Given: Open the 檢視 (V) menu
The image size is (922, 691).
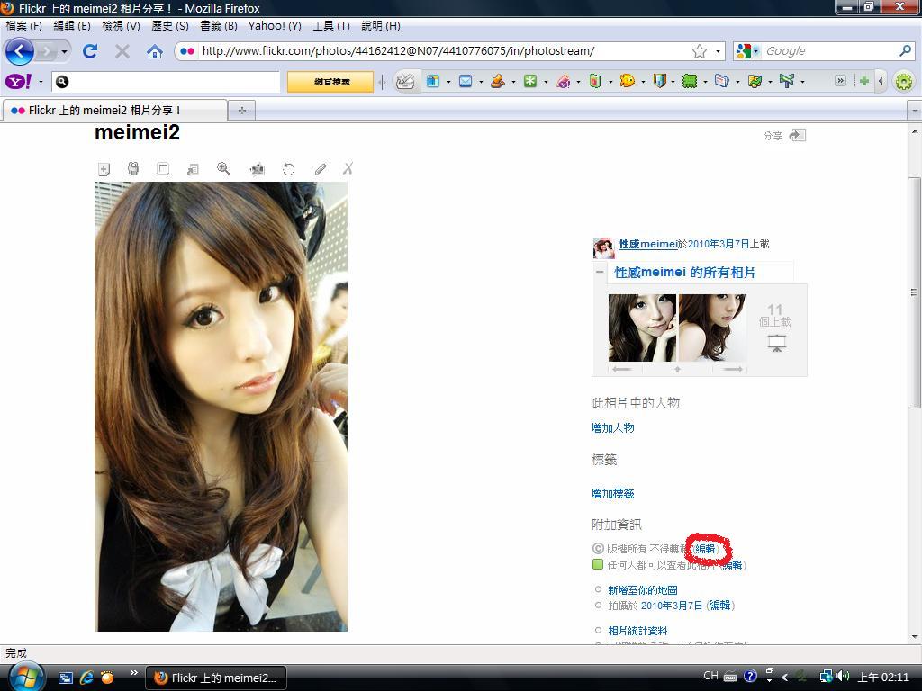Looking at the screenshot, I should [121, 26].
